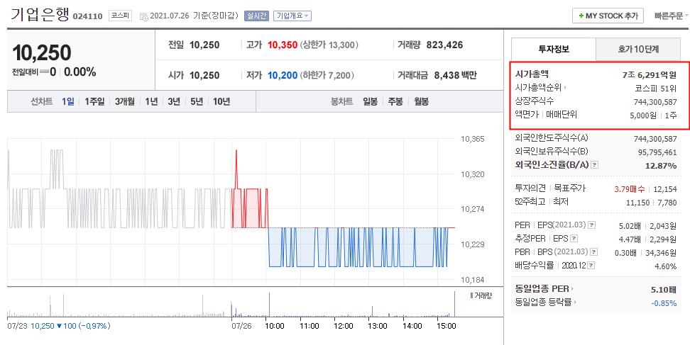Click the 목표주가 label
The height and width of the screenshot is (345, 690).
coord(569,188)
